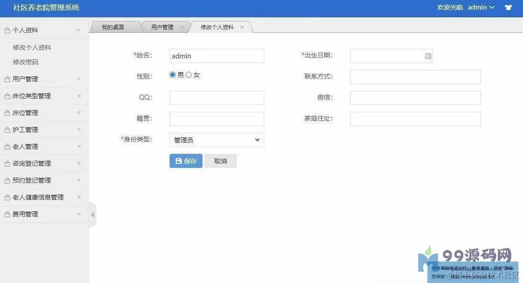Click the lock icon beside 老人管理
Viewport: 523px width, 283px height.
pyautogui.click(x=7, y=147)
